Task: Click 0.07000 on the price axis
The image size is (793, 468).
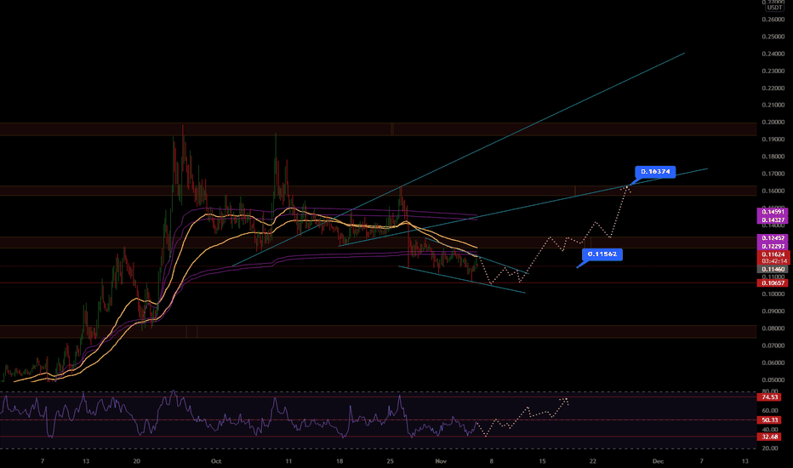Action: [773, 345]
